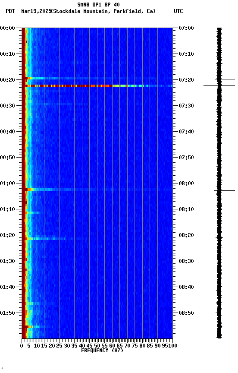Click the '00:50' PDT time label
The height and width of the screenshot is (373, 238).
tap(7, 158)
